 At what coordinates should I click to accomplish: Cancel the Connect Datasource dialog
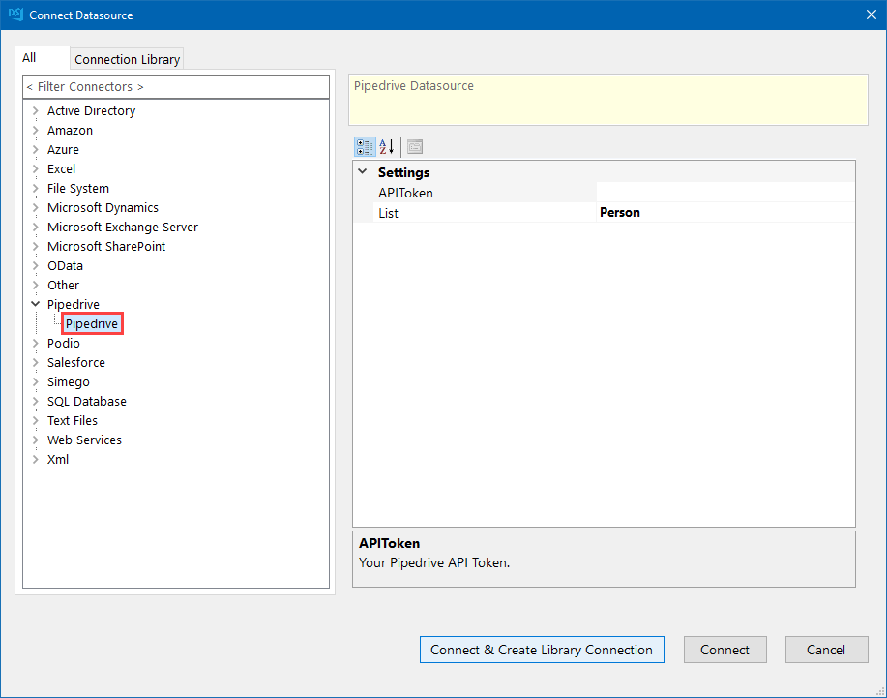click(826, 650)
